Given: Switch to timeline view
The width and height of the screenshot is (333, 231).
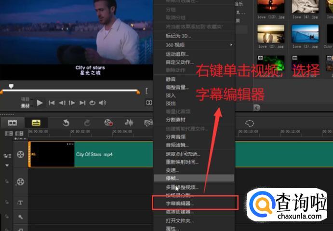Looking at the screenshot, I should pos(36,123).
